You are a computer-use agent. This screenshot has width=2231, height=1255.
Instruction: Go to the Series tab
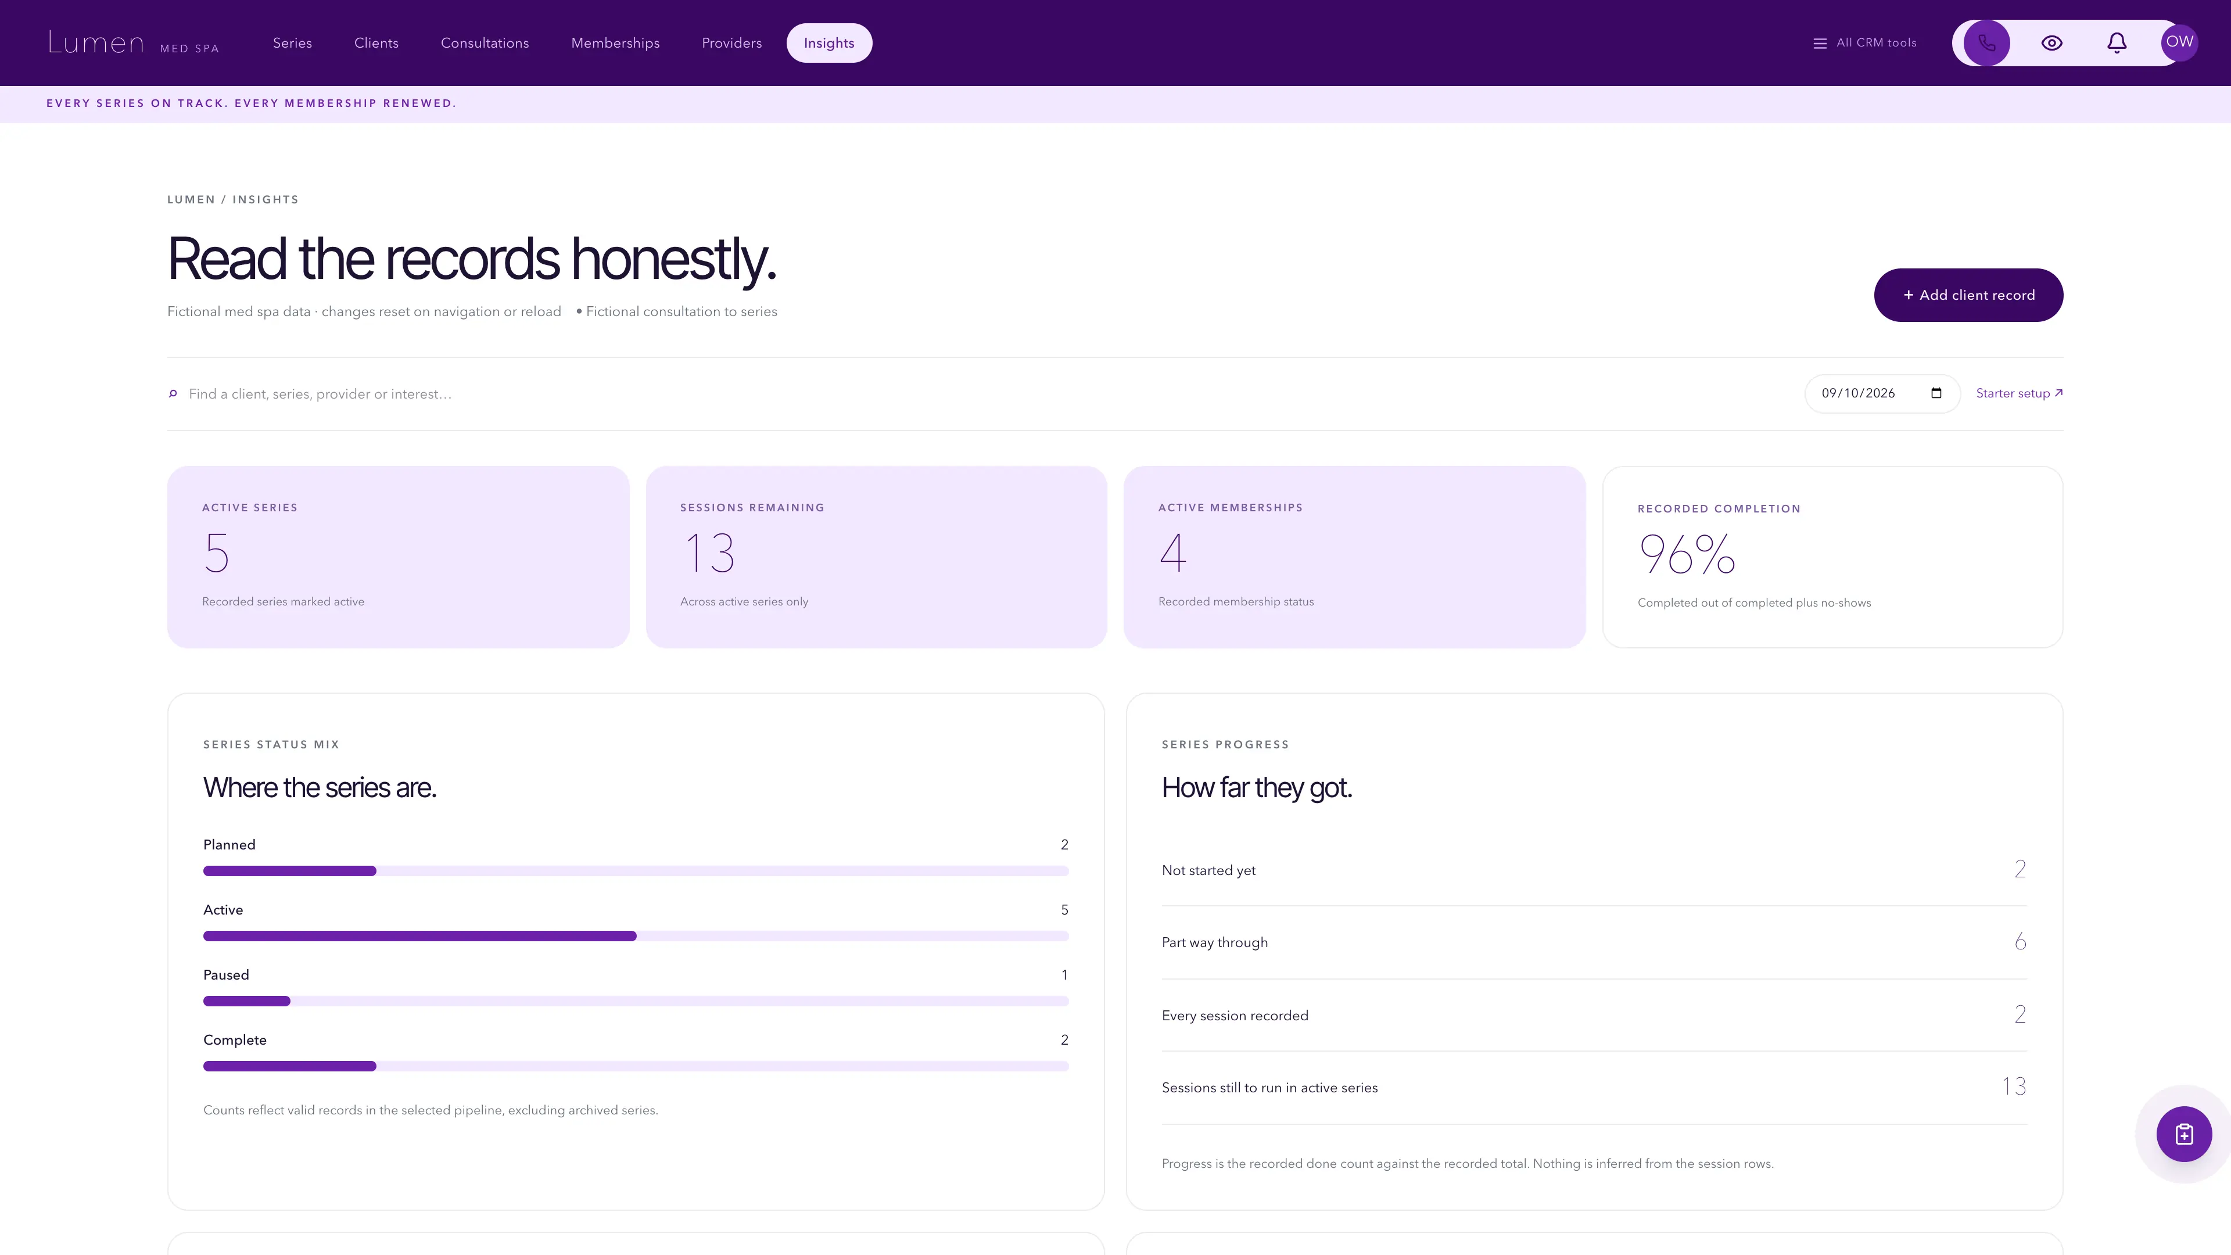(x=293, y=42)
